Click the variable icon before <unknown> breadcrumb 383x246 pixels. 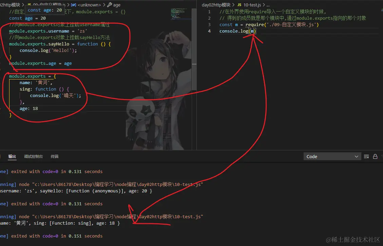click(74, 5)
